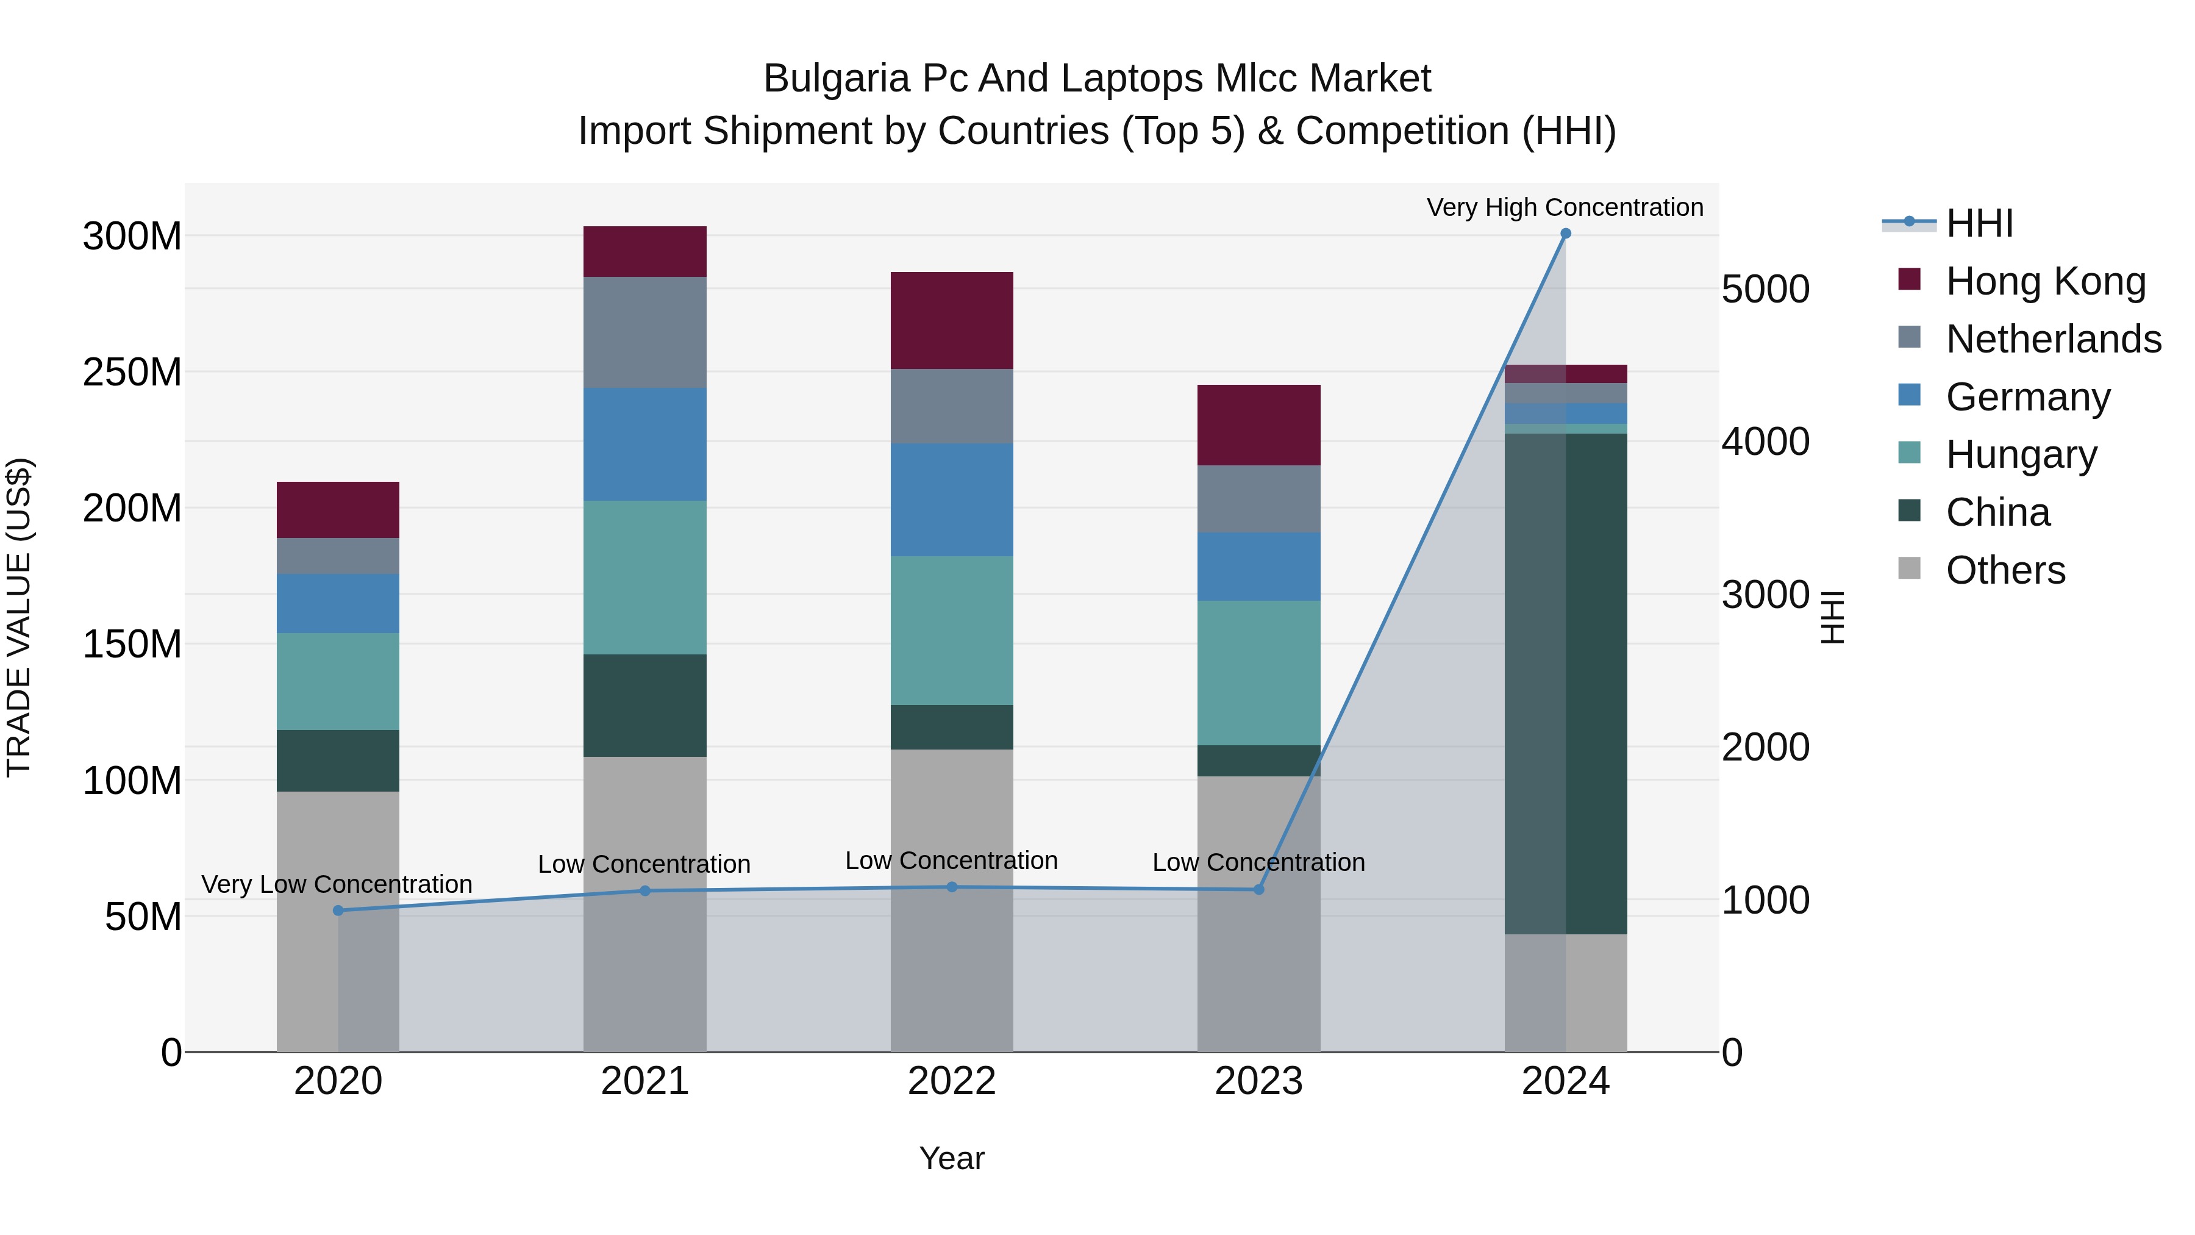Click the 1000 HHI axis tick label

(1766, 900)
